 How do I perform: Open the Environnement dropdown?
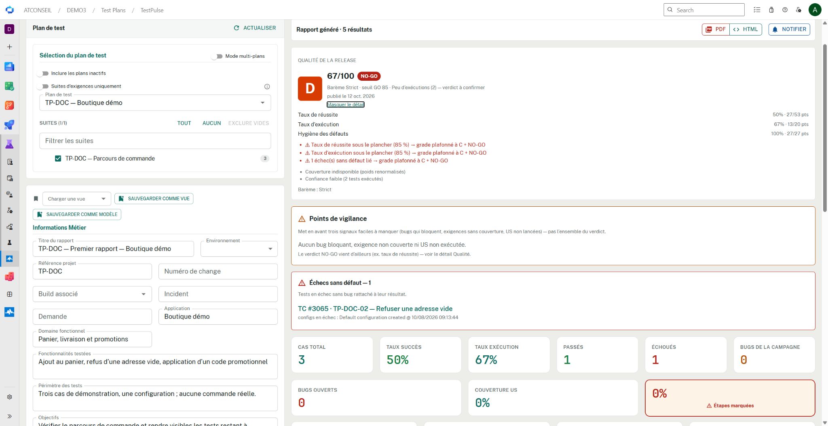point(239,249)
